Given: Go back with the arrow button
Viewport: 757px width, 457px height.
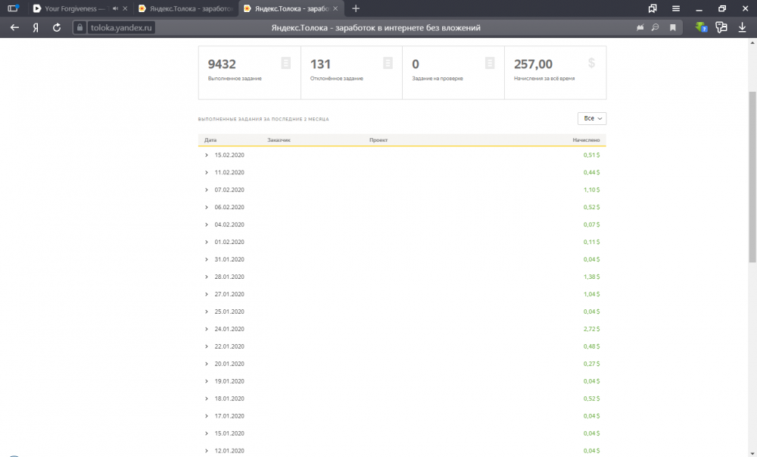Looking at the screenshot, I should (14, 27).
